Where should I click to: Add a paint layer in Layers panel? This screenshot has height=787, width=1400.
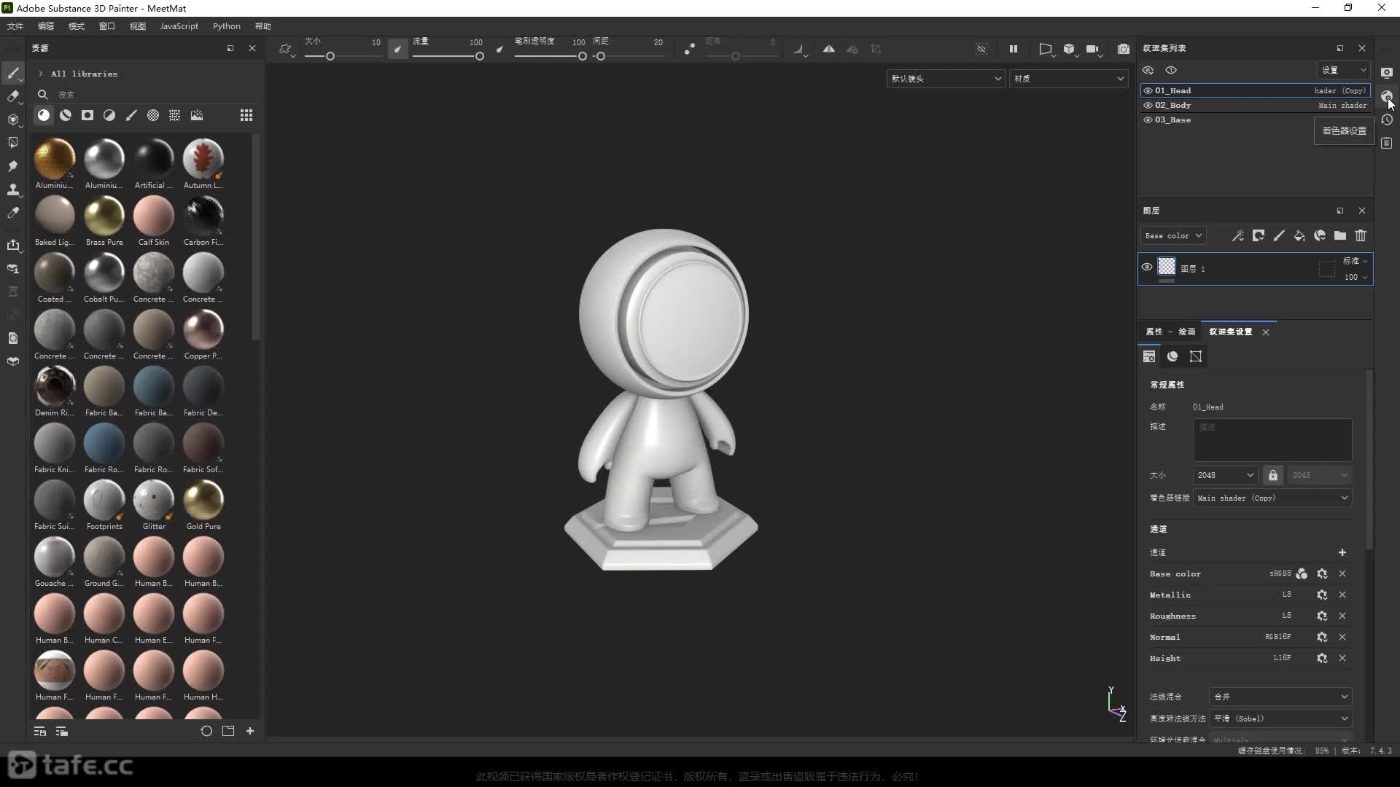pos(1279,235)
